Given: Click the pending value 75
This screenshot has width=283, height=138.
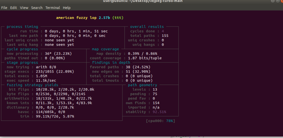Looking at the screenshot, I should pos(155,94).
